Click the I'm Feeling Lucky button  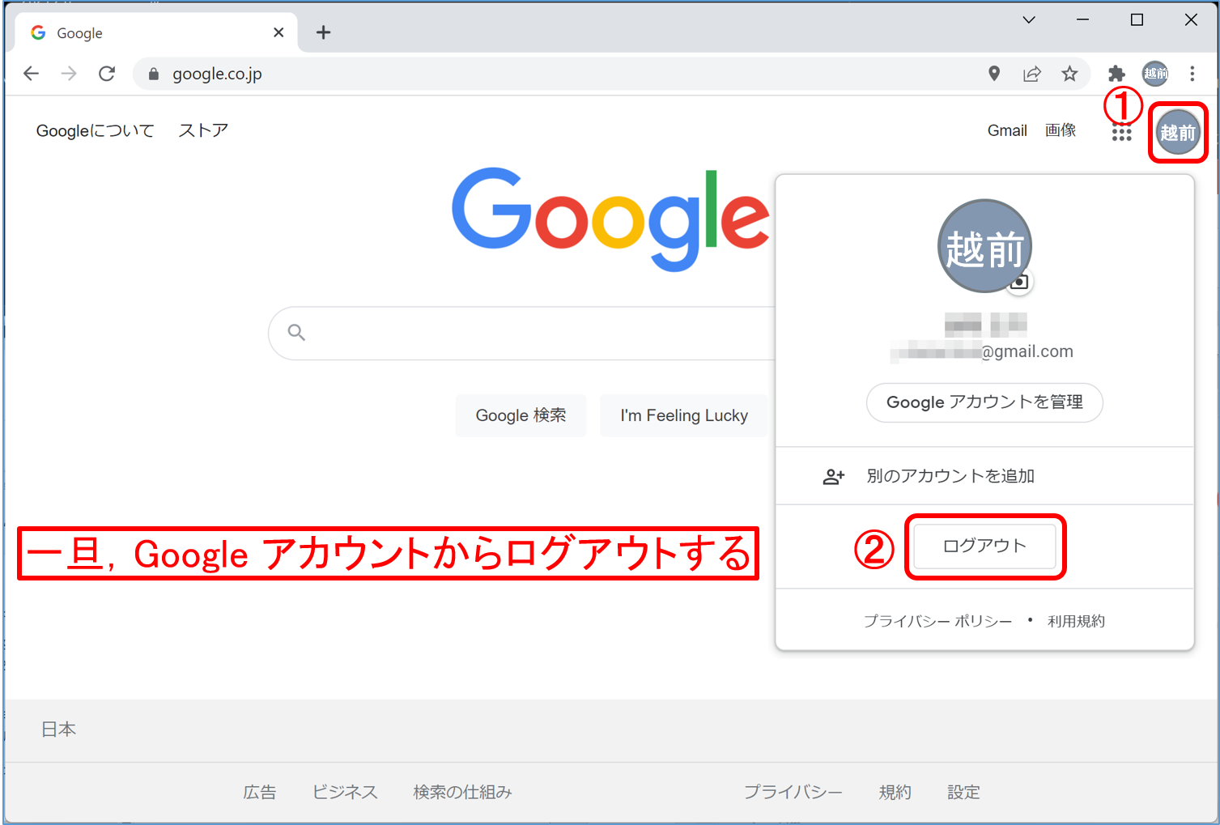point(684,415)
